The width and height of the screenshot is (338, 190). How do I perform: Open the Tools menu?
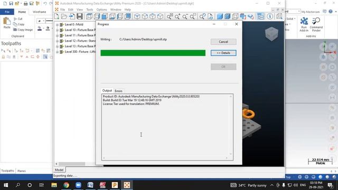coord(90,9)
